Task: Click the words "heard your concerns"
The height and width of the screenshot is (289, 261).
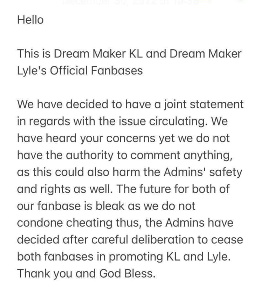Action: 100,138
